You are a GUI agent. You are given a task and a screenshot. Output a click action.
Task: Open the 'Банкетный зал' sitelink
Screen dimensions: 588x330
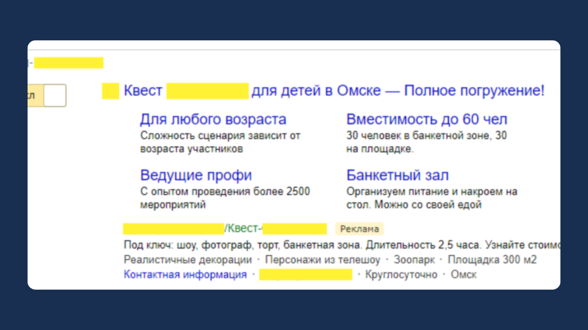(397, 176)
